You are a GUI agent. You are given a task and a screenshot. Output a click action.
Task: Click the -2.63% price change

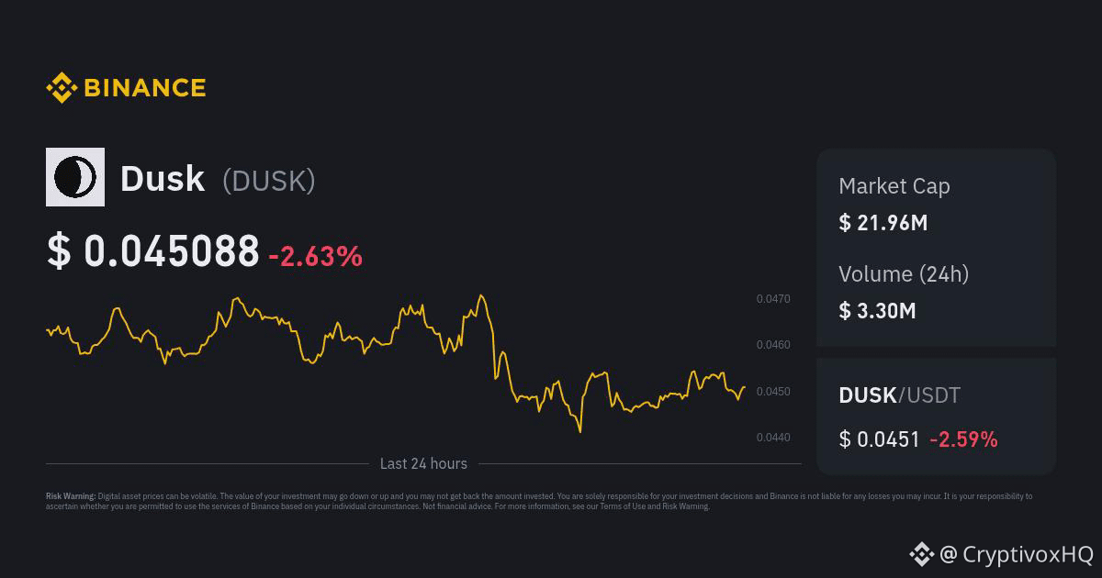(x=315, y=256)
